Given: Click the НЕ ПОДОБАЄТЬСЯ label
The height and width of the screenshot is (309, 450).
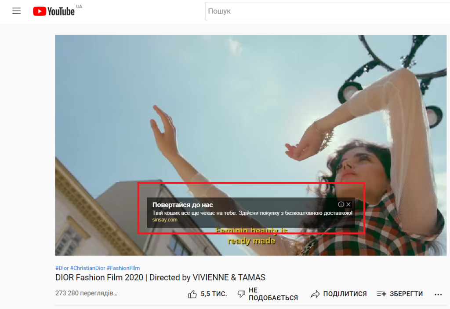Looking at the screenshot, I should (x=273, y=294).
